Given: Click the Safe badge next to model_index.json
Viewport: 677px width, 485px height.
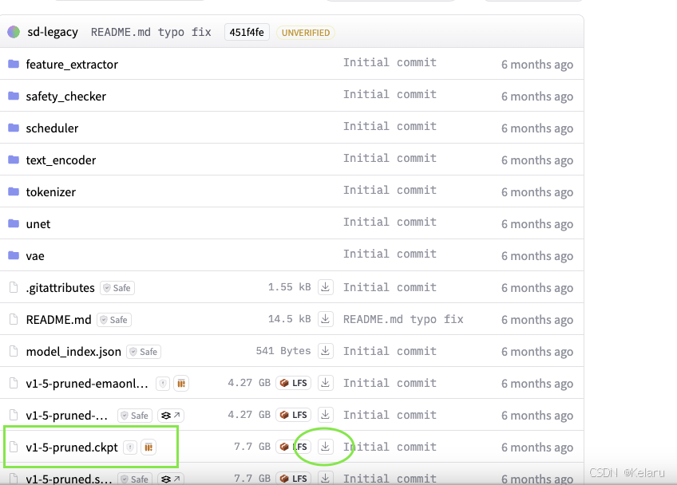Looking at the screenshot, I should pos(145,352).
